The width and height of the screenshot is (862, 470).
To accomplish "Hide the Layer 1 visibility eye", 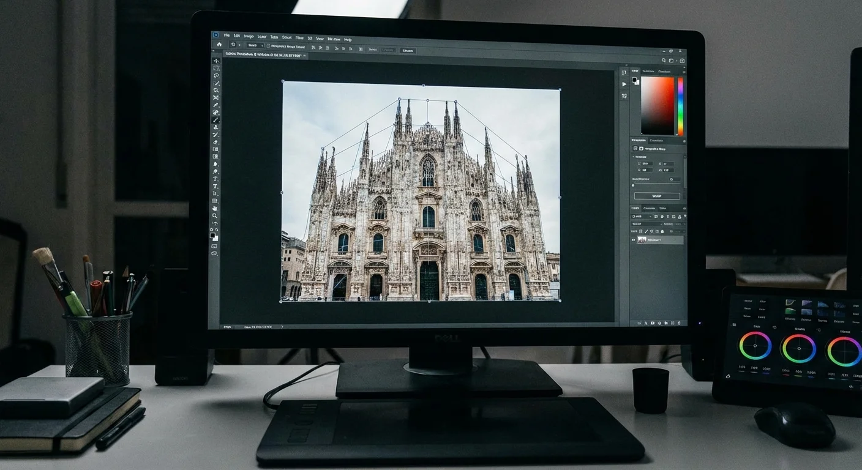I will click(634, 239).
